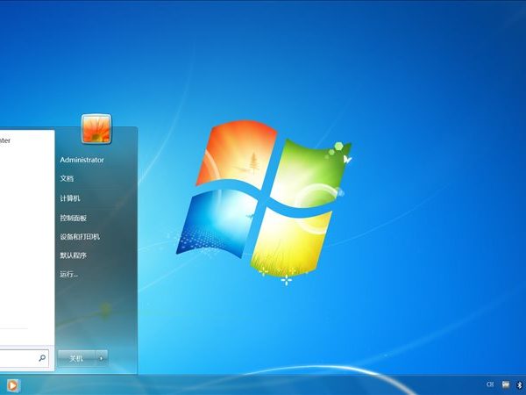This screenshot has width=526, height=395.
Task: Open 计算机 from the Start menu
Action: (69, 198)
